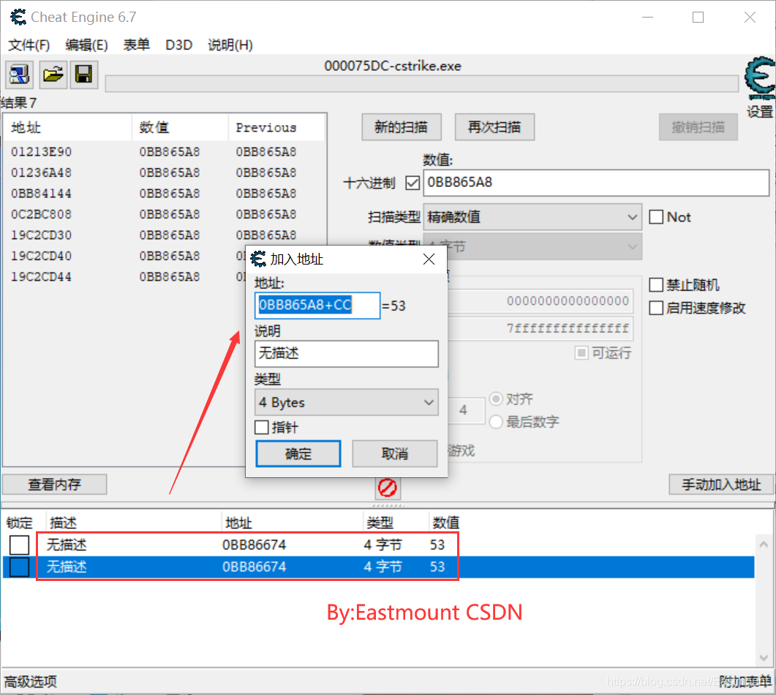Open the disabled 数值类型 dropdown
This screenshot has height=695, width=776.
(x=532, y=246)
